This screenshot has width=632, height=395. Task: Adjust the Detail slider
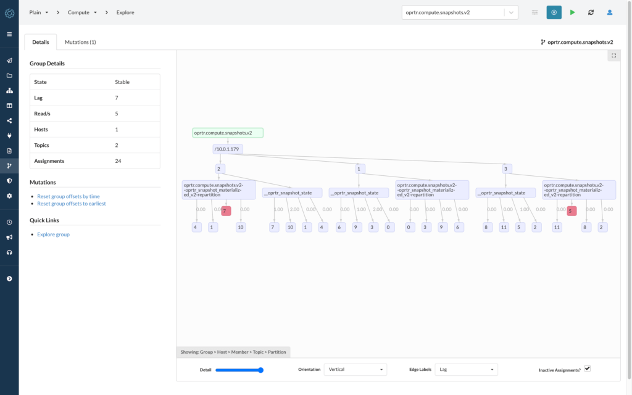click(x=260, y=370)
